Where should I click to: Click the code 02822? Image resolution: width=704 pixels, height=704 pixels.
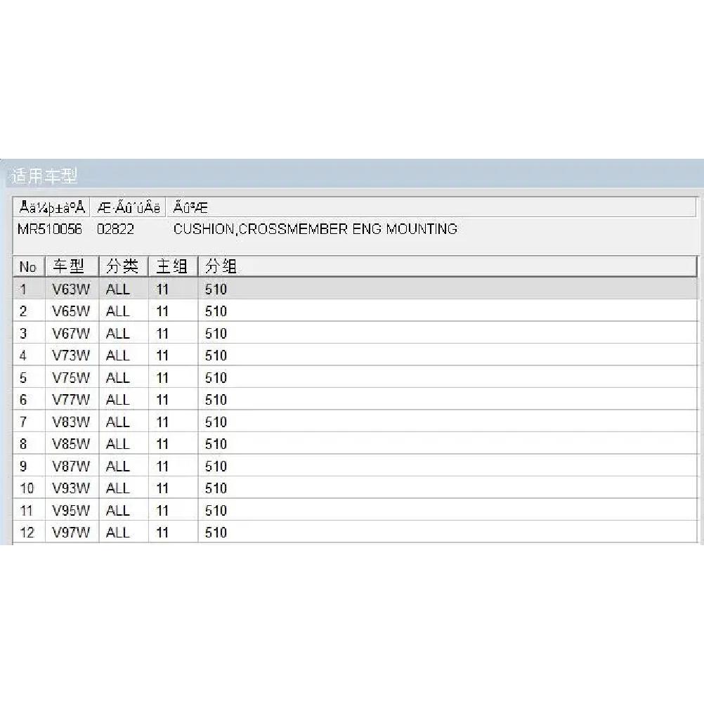tap(115, 229)
